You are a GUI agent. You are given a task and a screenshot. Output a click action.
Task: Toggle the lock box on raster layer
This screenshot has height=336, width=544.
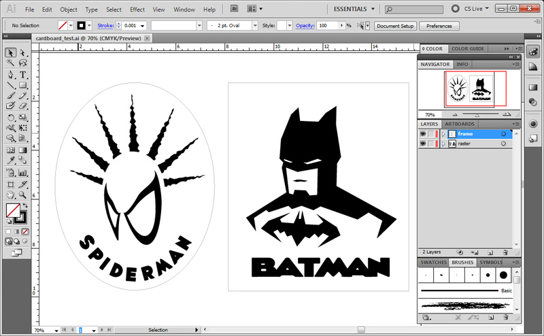[430, 144]
